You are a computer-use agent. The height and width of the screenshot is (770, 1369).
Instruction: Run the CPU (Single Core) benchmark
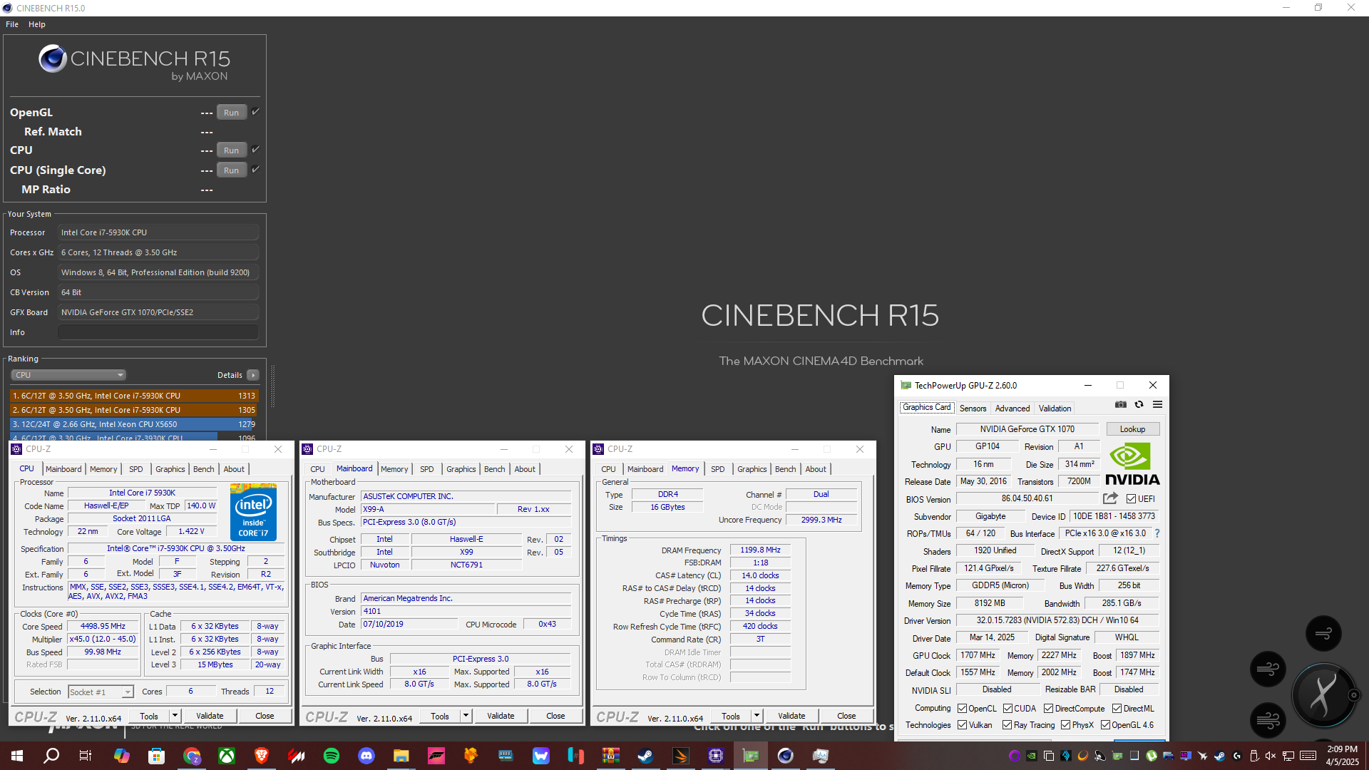[x=231, y=170]
